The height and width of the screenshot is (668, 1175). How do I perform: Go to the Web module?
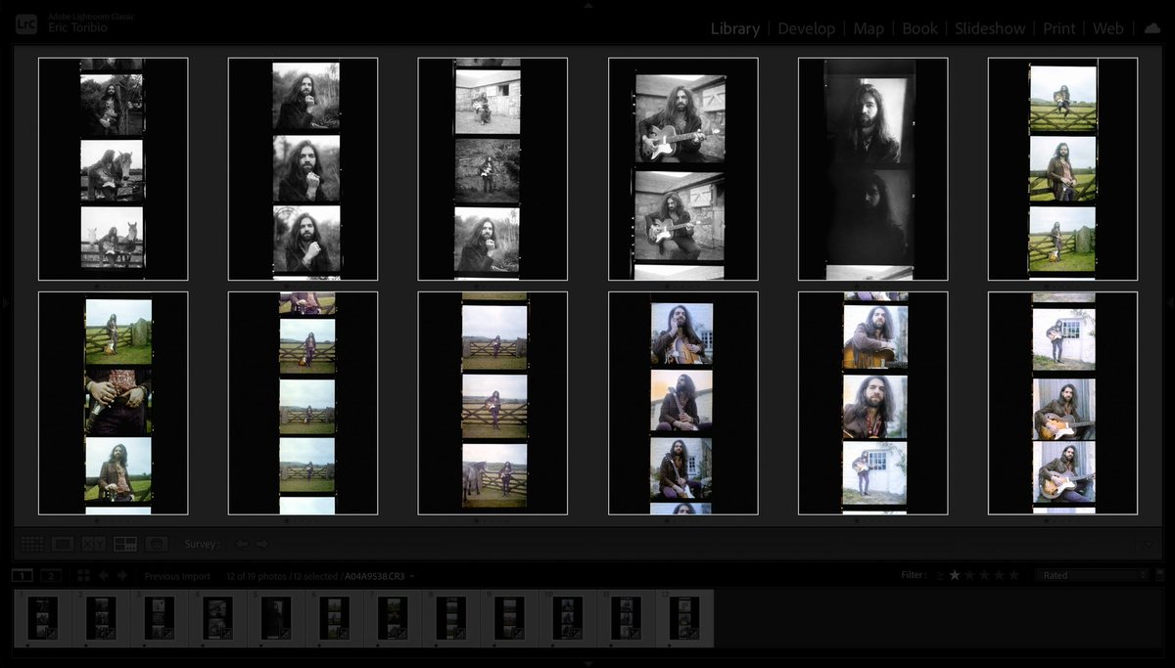pos(1107,28)
